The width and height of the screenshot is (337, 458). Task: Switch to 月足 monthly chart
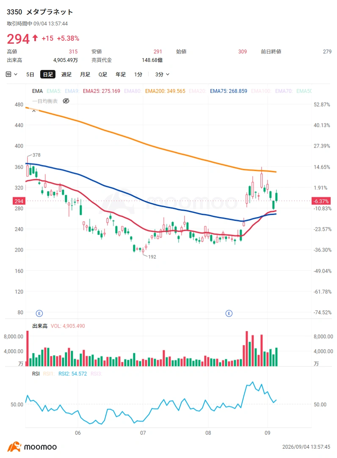pos(85,75)
